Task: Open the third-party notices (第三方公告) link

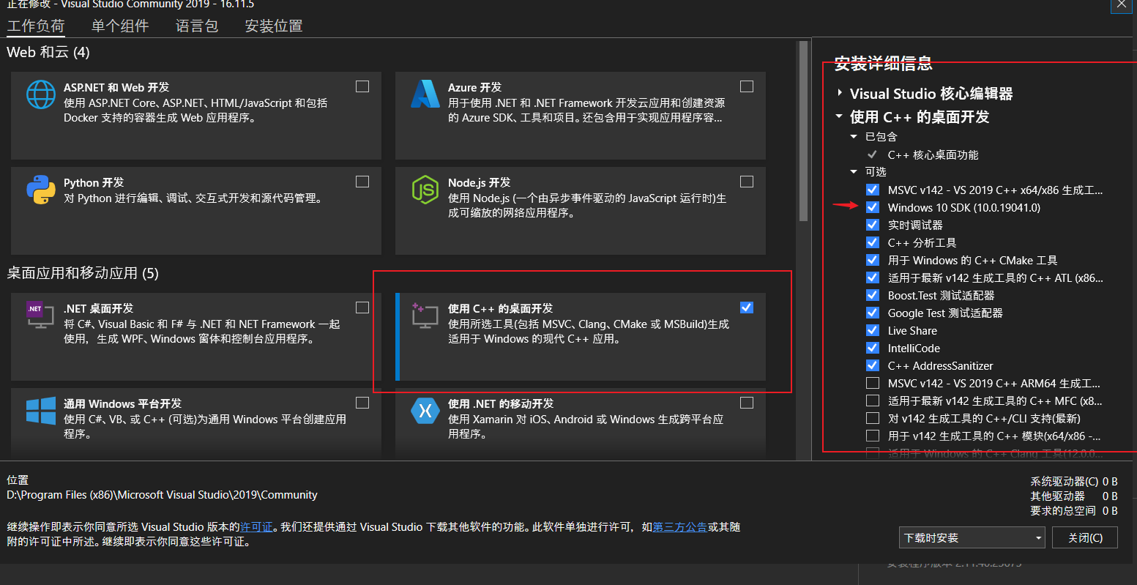Action: [x=679, y=527]
